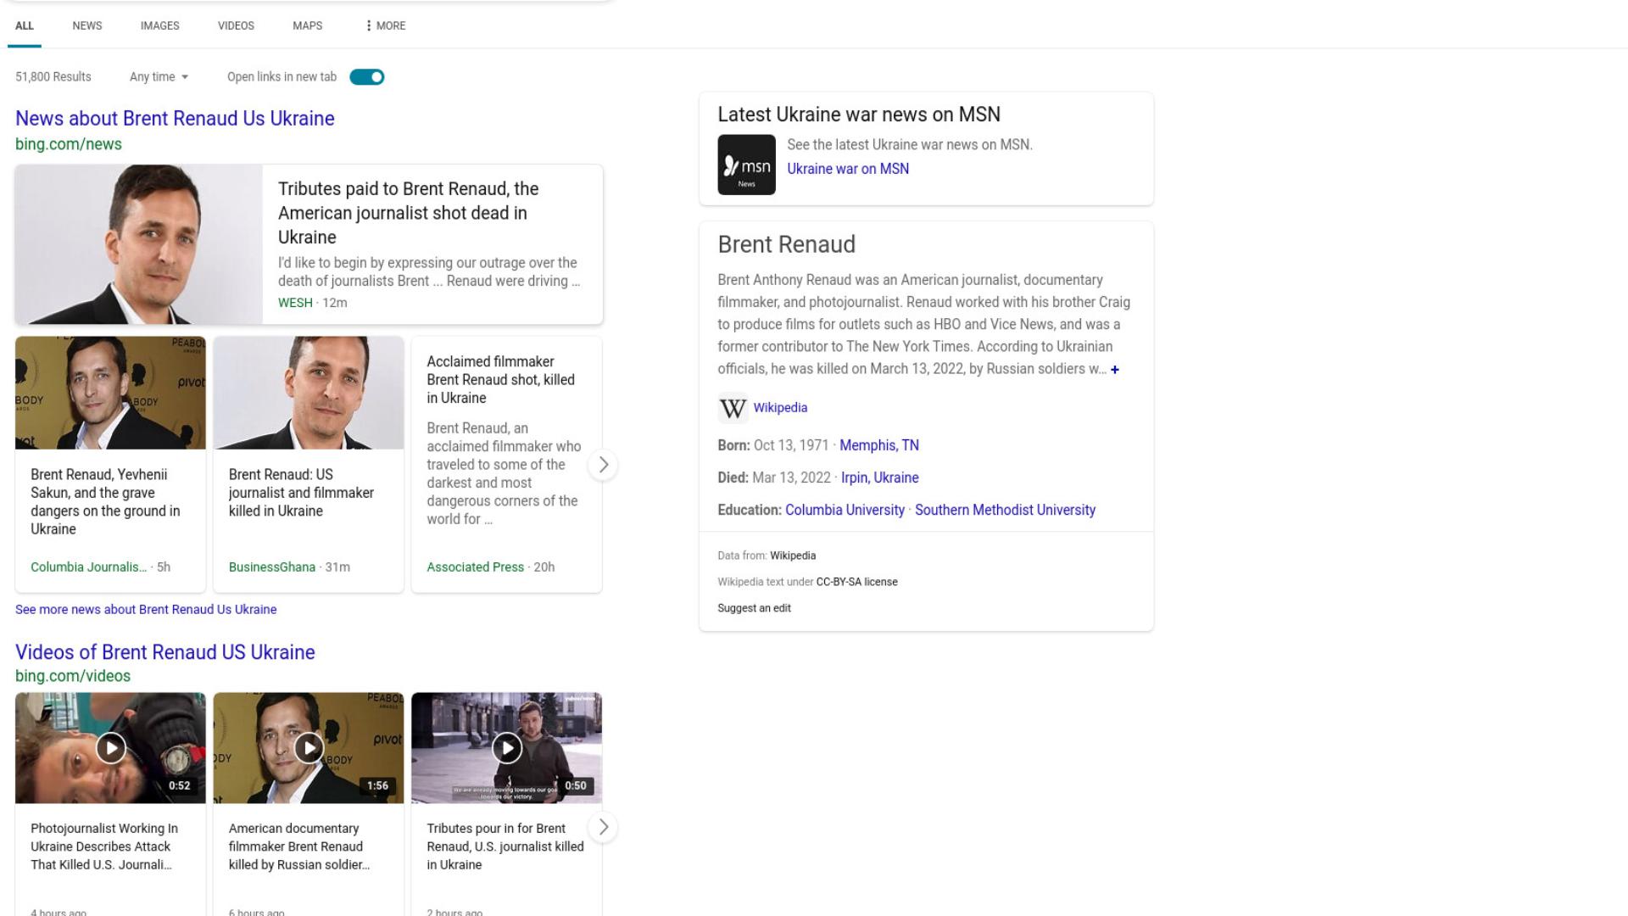This screenshot has width=1628, height=916.
Task: Open the Columbia University link
Action: (845, 510)
